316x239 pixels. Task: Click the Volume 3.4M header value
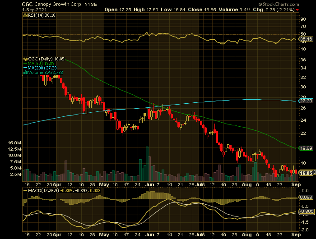(x=235, y=9)
